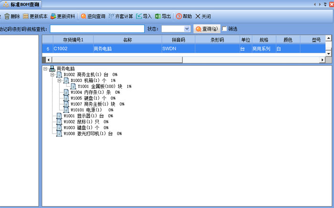Click the 导入 import icon
This screenshot has height=208, width=334.
point(139,16)
